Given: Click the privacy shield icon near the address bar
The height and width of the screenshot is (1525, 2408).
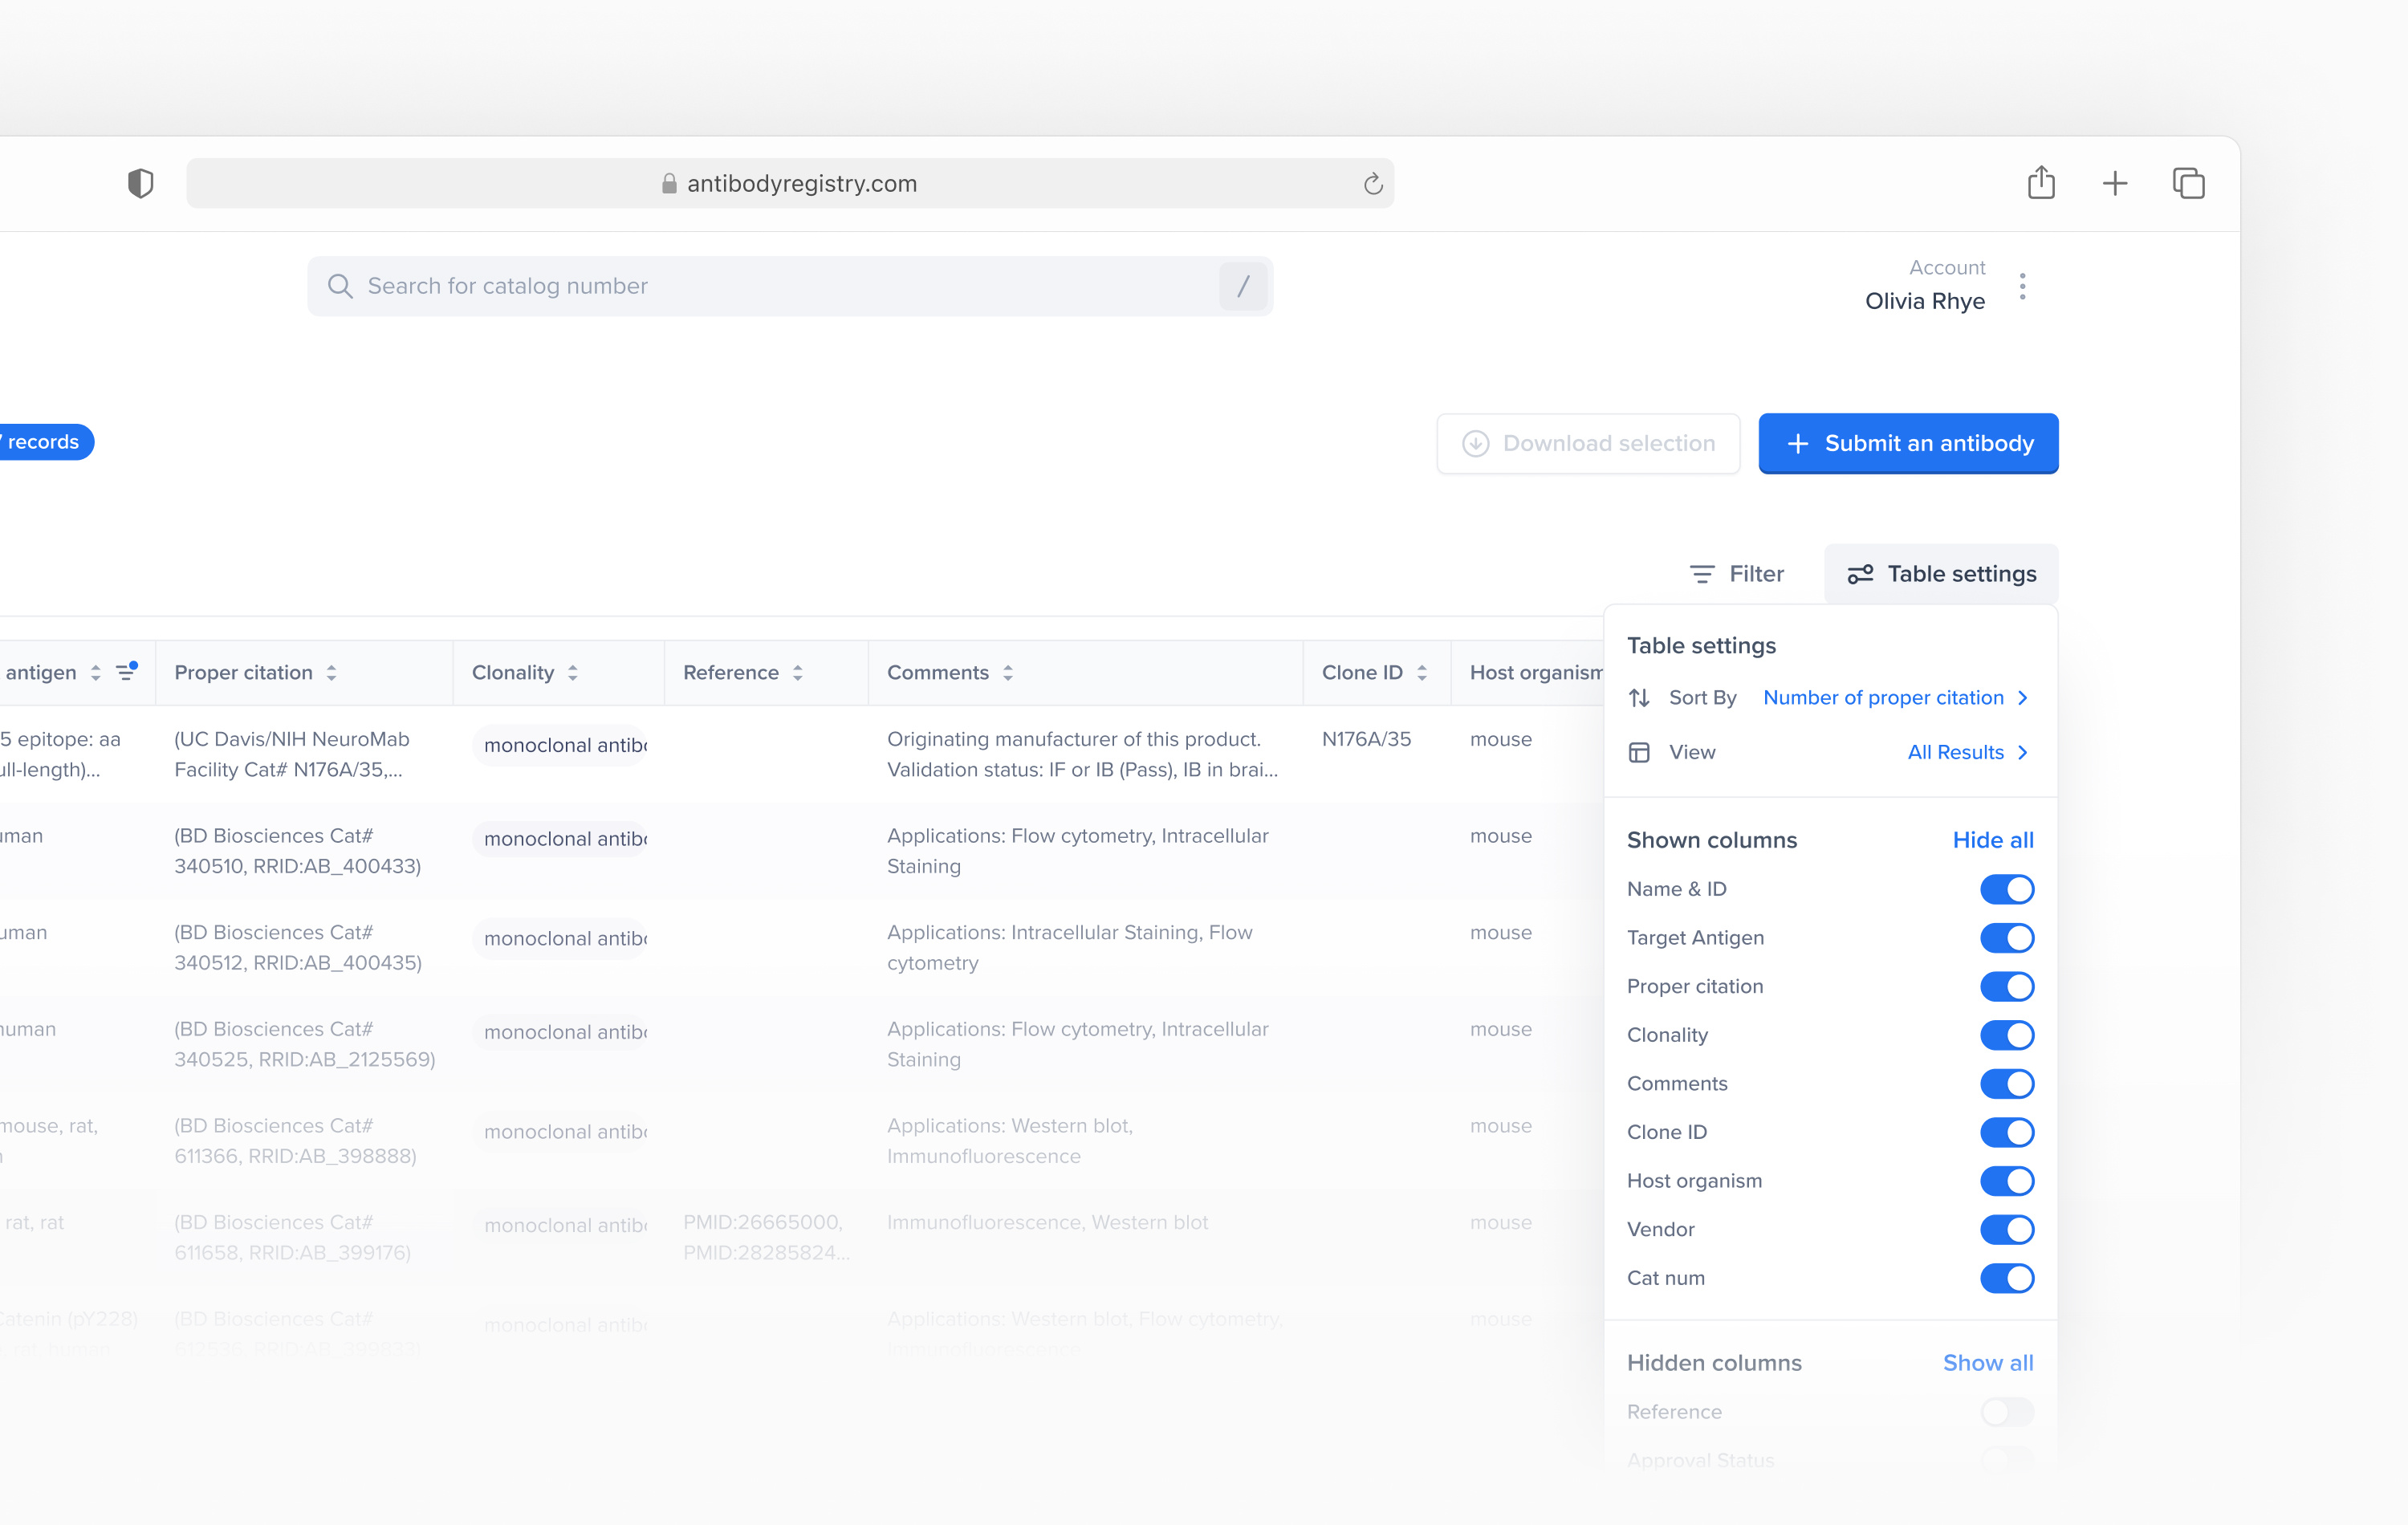Looking at the screenshot, I should 141,183.
